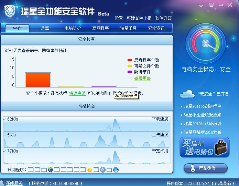Click the computer safety status gauge
The image size is (239, 186).
coord(205,43)
